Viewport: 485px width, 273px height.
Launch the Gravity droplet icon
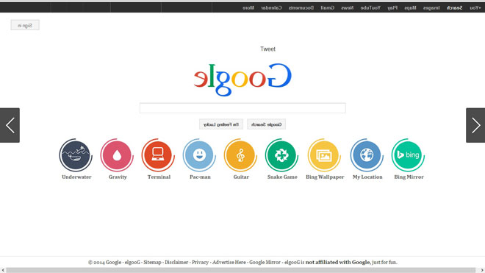[x=117, y=155]
